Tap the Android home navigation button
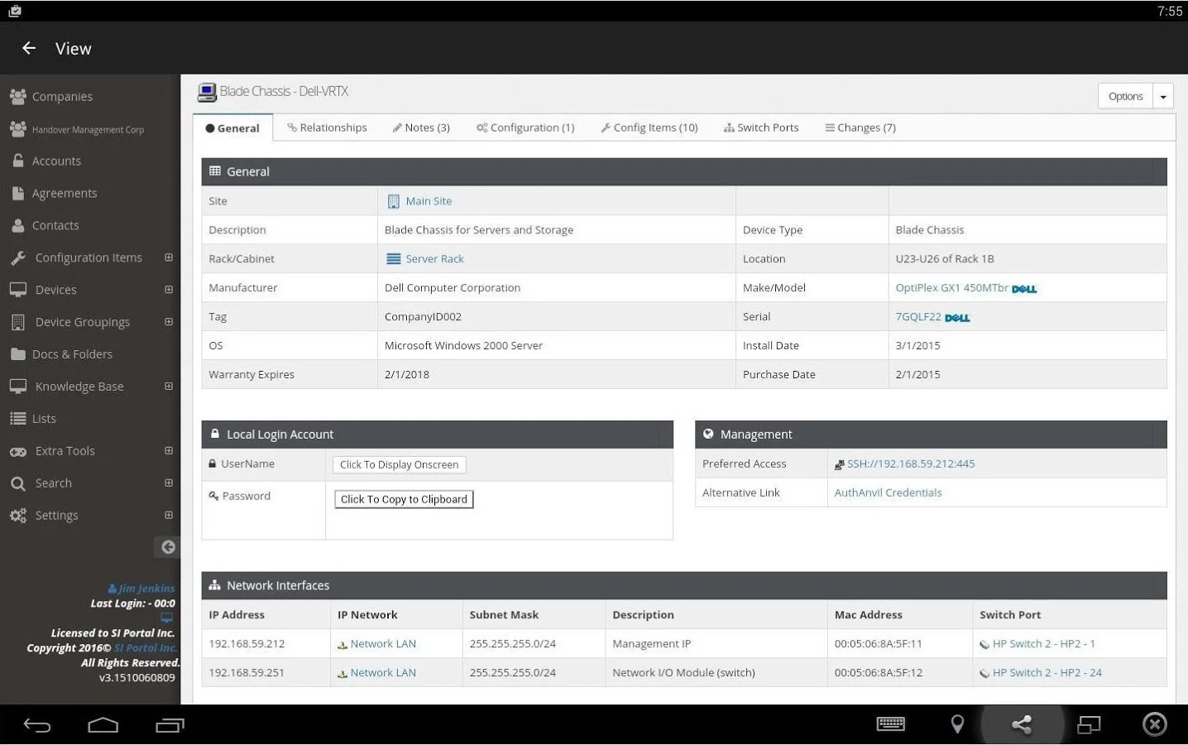This screenshot has height=745, width=1188. coord(103,726)
